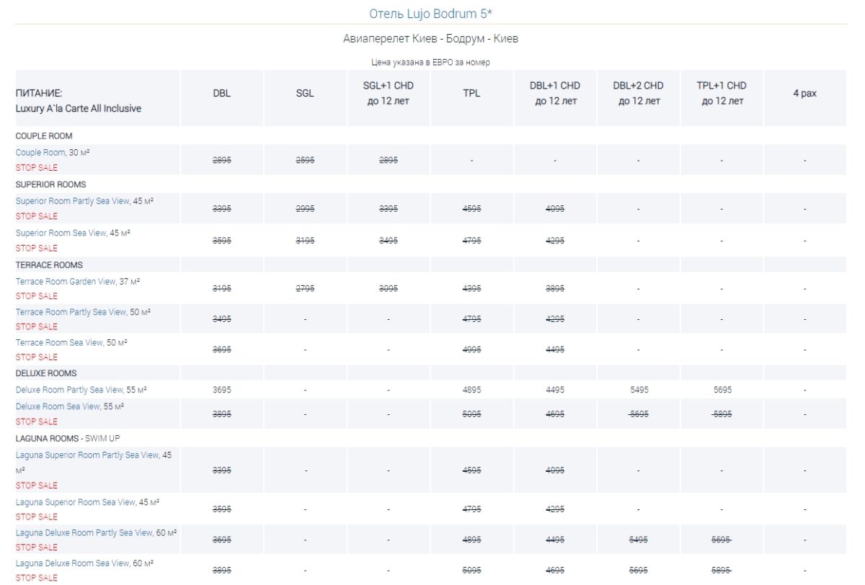This screenshot has width=865, height=585.
Task: Click the crossed-out 2595 SGL price
Action: (305, 161)
